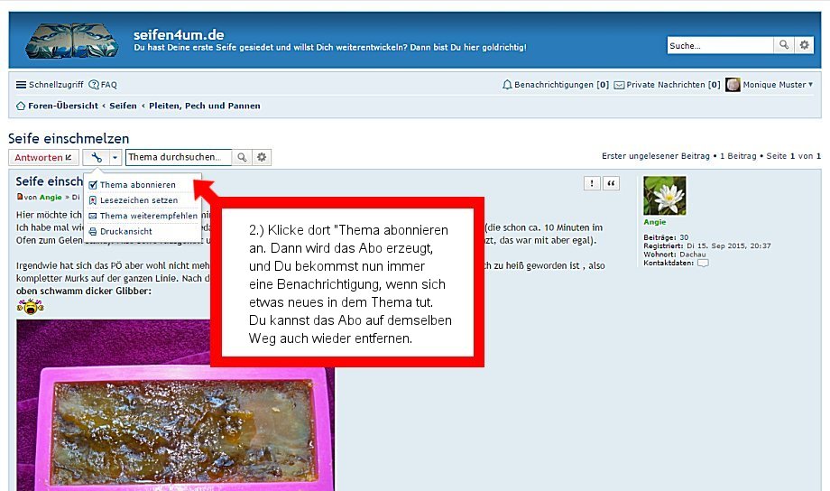Image resolution: width=830 pixels, height=491 pixels.
Task: Open advanced topic search gear
Action: (x=262, y=157)
